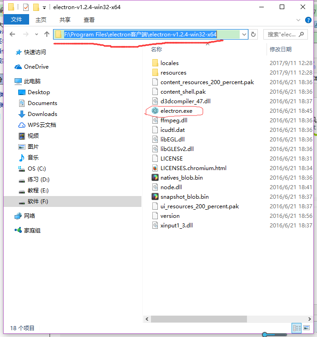Click the electron.exe application icon
The width and height of the screenshot is (317, 337).
(x=155, y=111)
